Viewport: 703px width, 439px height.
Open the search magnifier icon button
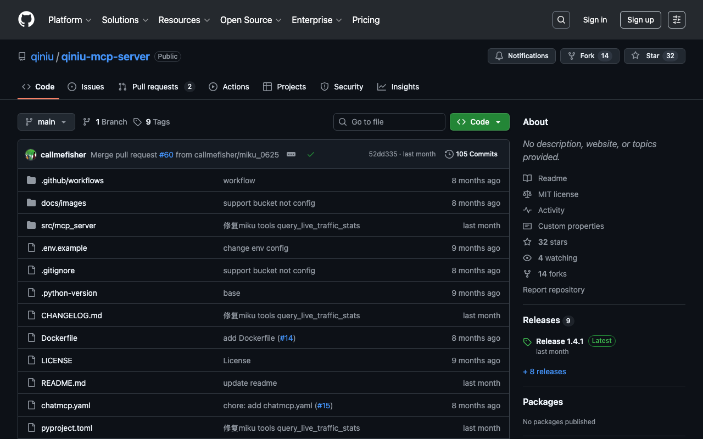pyautogui.click(x=561, y=20)
